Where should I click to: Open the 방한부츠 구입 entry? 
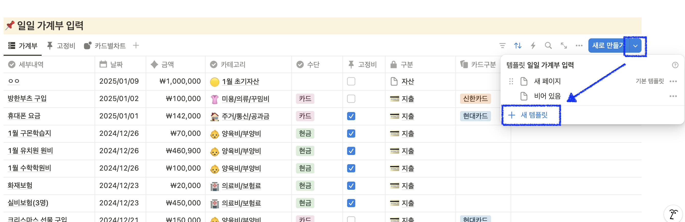[x=27, y=98]
